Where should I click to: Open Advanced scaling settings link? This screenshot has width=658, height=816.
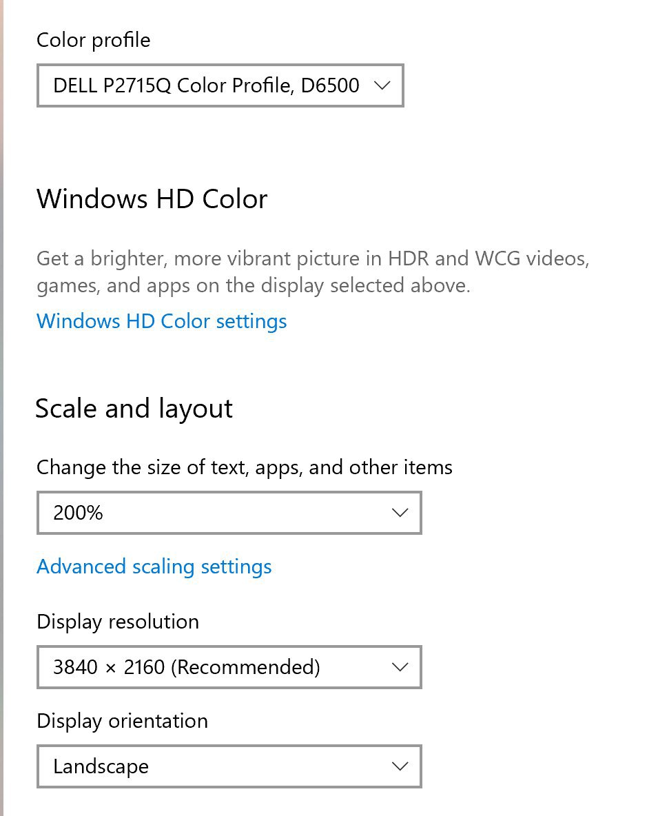coord(154,567)
